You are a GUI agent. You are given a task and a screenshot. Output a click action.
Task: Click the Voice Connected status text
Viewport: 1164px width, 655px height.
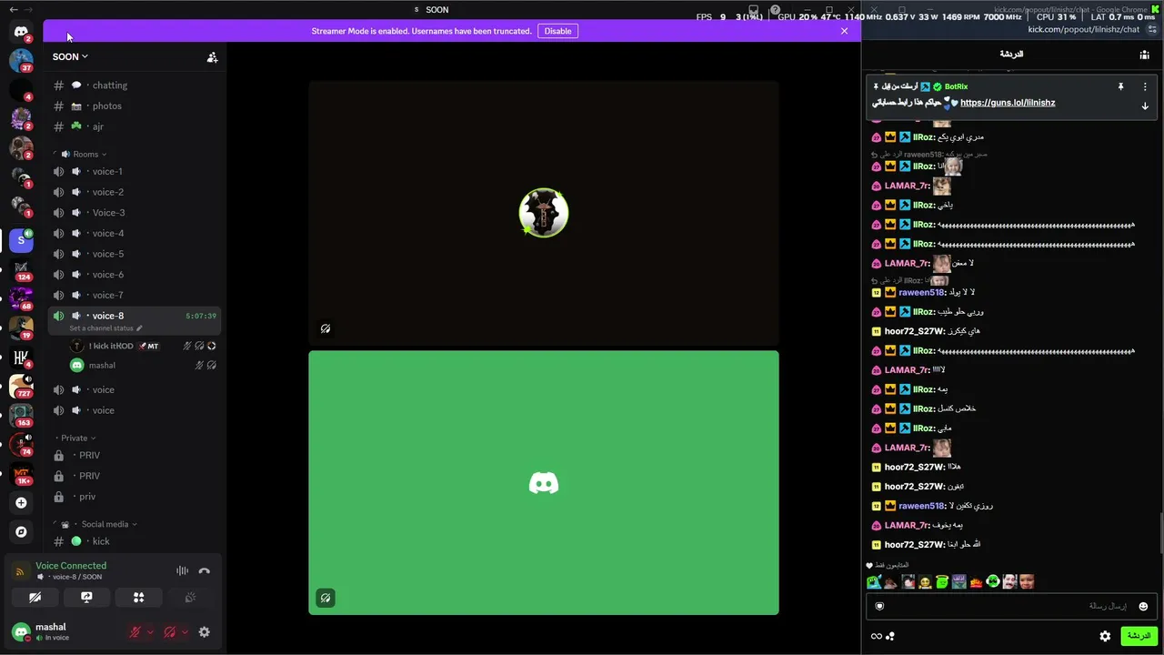(x=71, y=566)
